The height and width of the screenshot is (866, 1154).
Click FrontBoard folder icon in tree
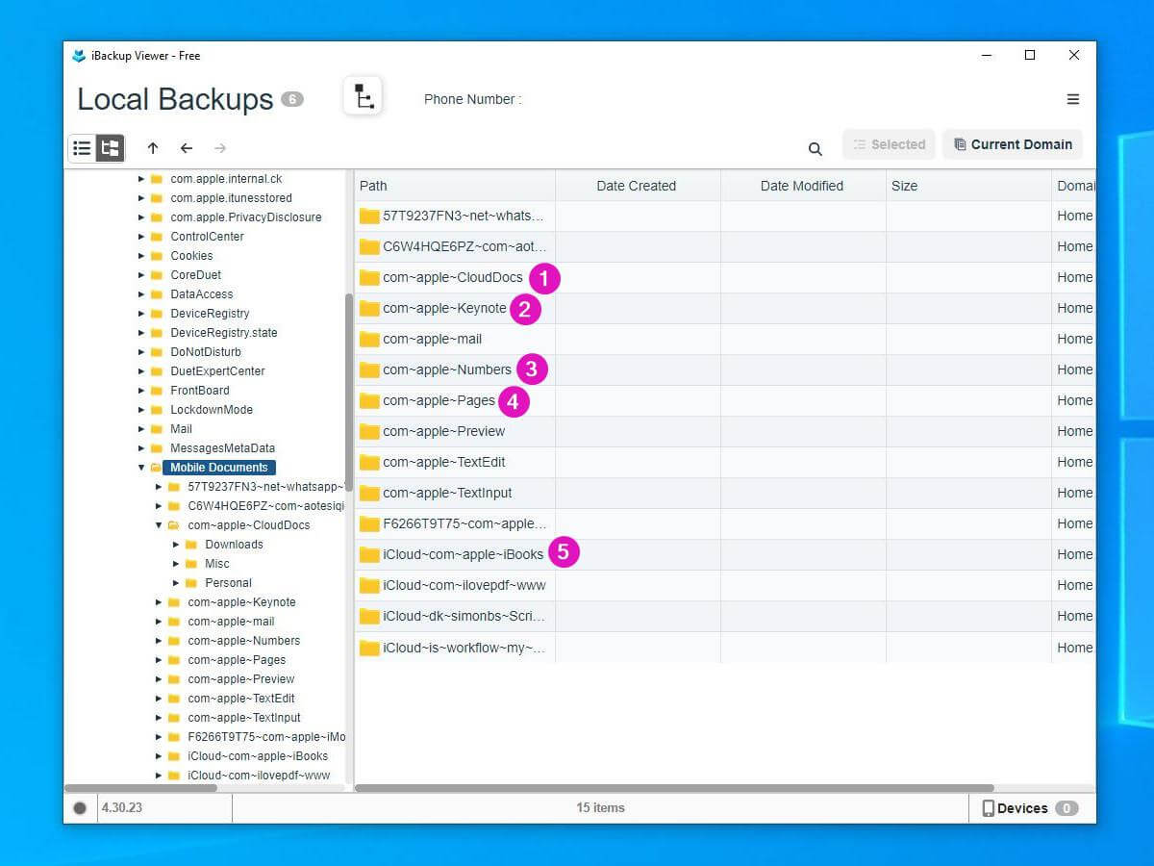point(156,391)
